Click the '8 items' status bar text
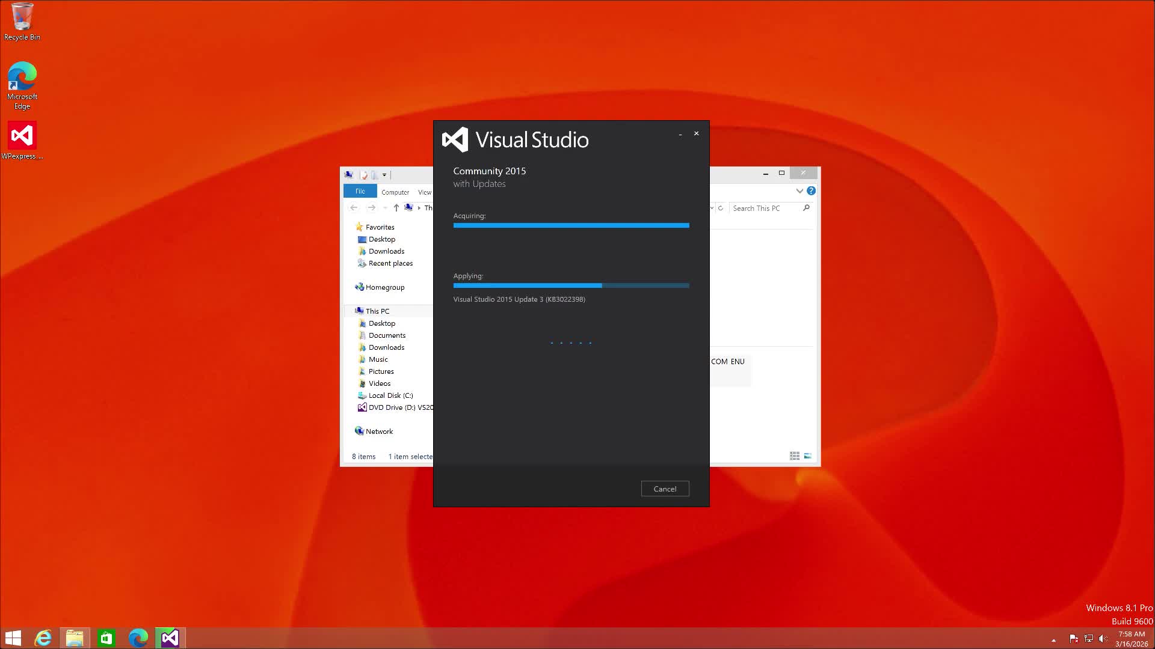This screenshot has height=649, width=1155. [x=363, y=457]
